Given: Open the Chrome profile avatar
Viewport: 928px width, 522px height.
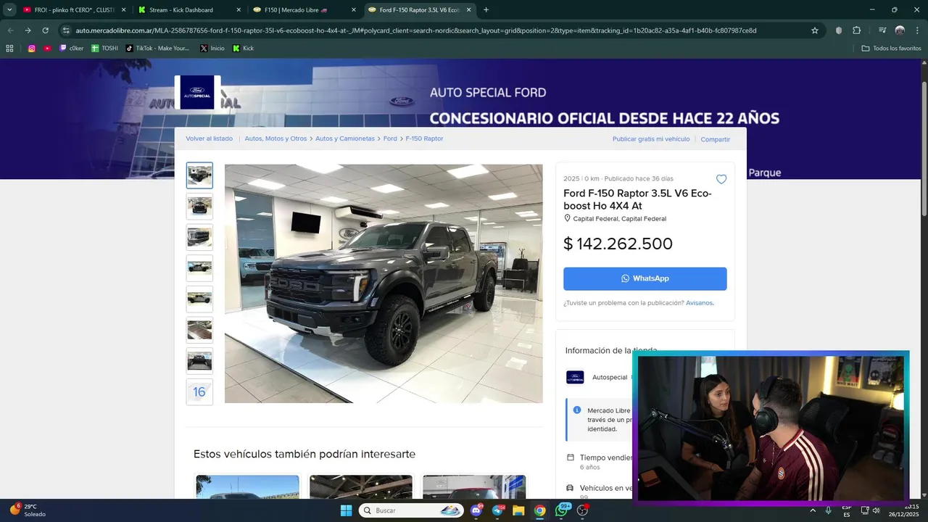Looking at the screenshot, I should (x=900, y=30).
